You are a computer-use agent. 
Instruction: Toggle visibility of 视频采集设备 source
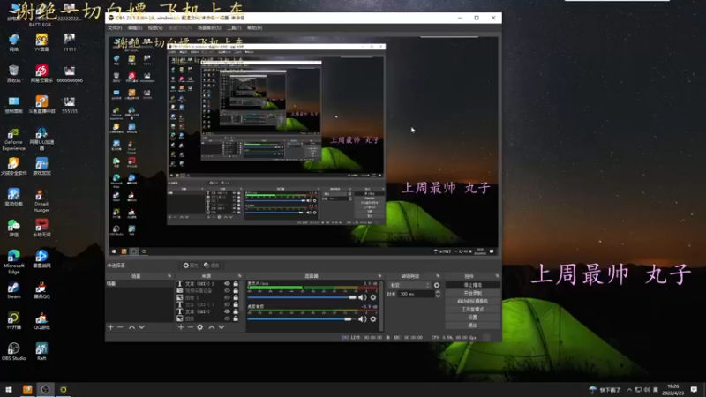click(x=227, y=291)
